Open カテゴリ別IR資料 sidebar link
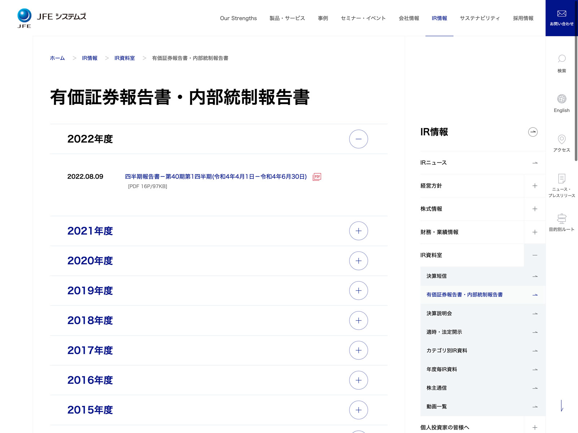The height and width of the screenshot is (433, 578). coord(447,351)
